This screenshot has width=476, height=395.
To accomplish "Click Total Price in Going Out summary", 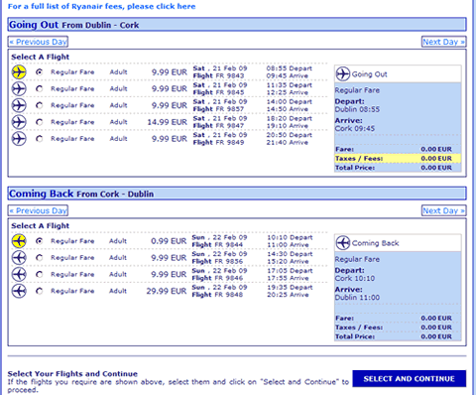I will 398,168.
